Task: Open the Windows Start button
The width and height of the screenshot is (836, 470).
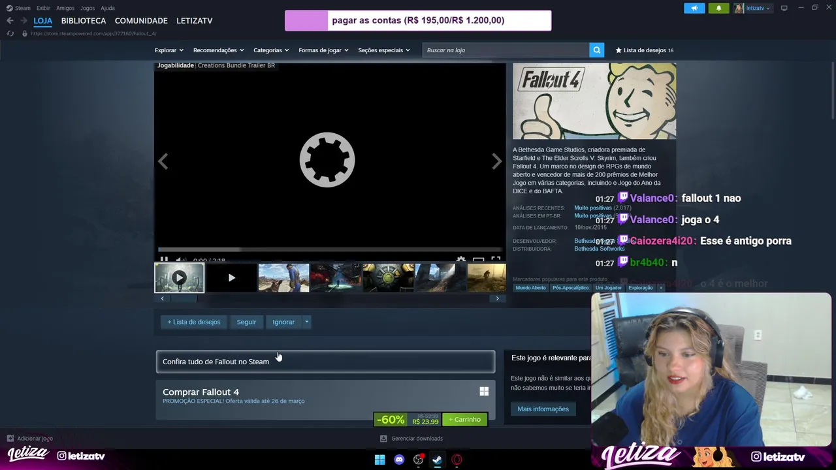Action: pos(379,460)
